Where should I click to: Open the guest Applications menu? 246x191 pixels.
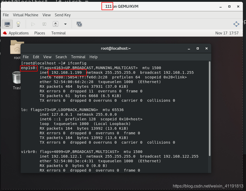click(19, 33)
